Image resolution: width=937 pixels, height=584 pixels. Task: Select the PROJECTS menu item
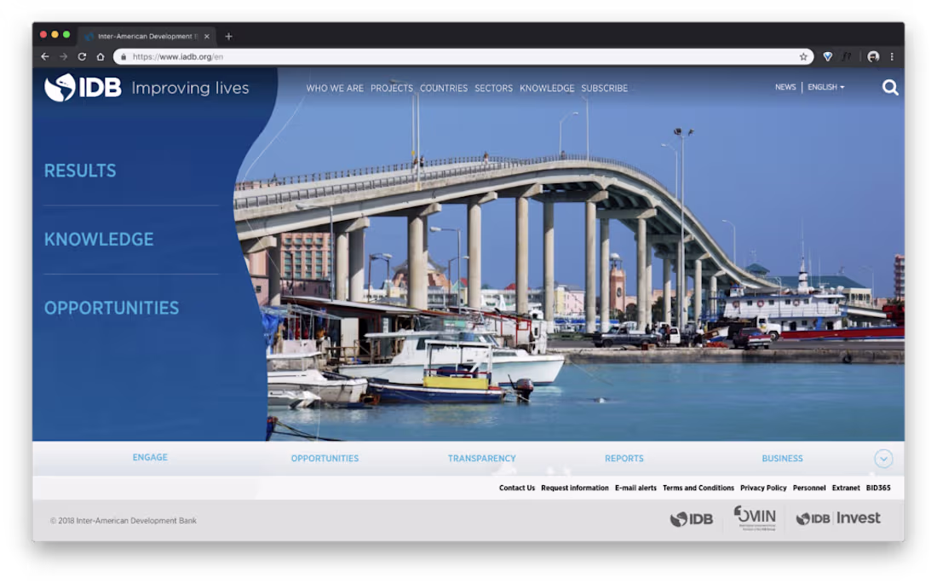coord(392,88)
